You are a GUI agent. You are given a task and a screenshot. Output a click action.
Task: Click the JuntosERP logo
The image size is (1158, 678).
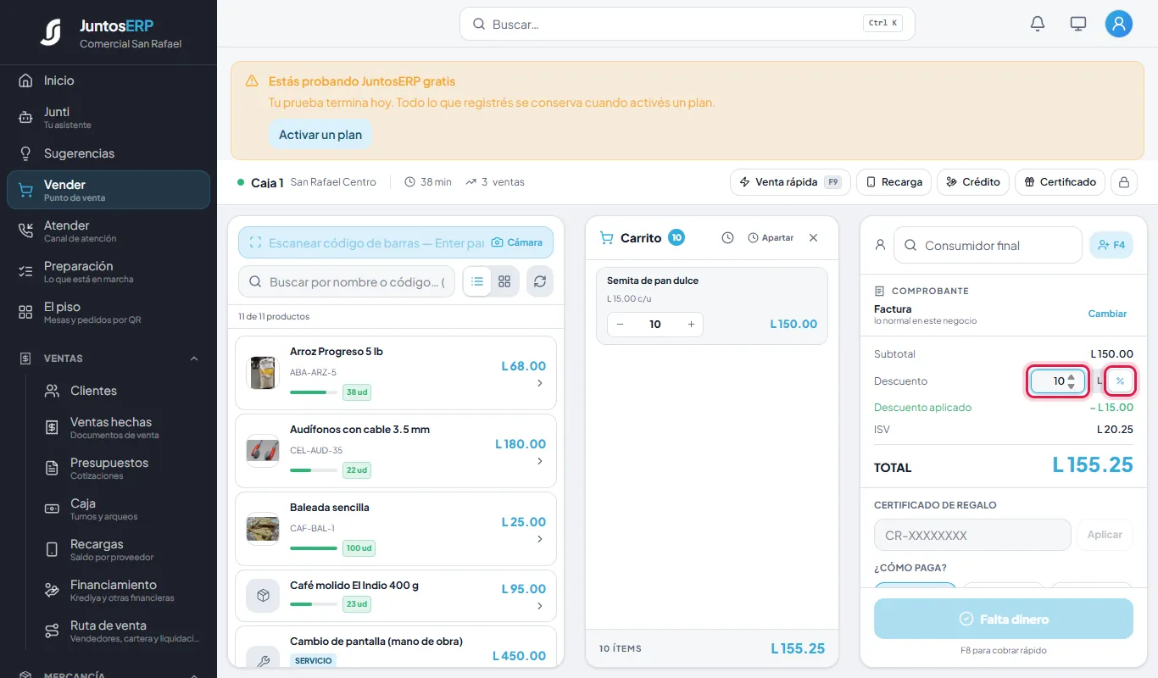51,32
